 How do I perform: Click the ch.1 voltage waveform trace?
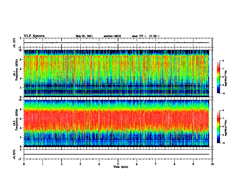(116, 43)
